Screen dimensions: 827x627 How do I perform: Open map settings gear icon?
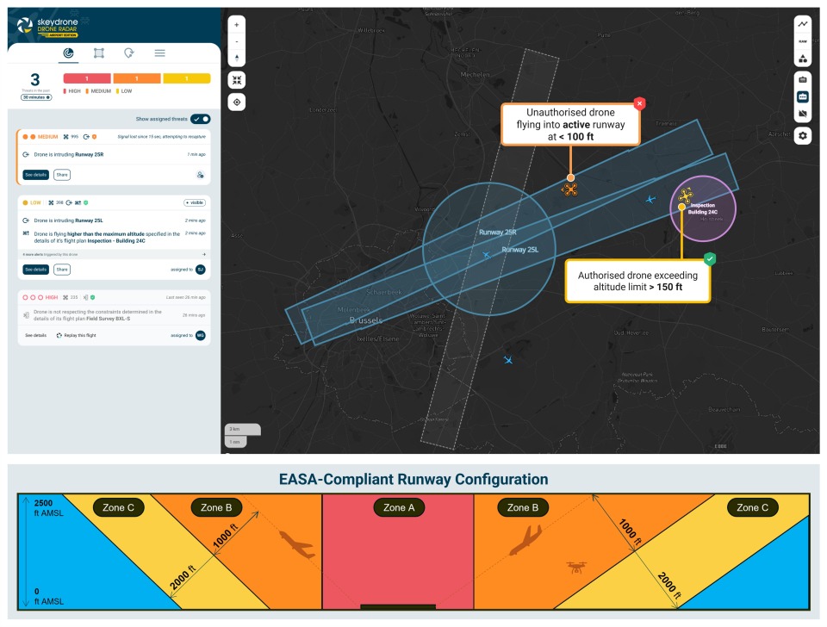(803, 135)
